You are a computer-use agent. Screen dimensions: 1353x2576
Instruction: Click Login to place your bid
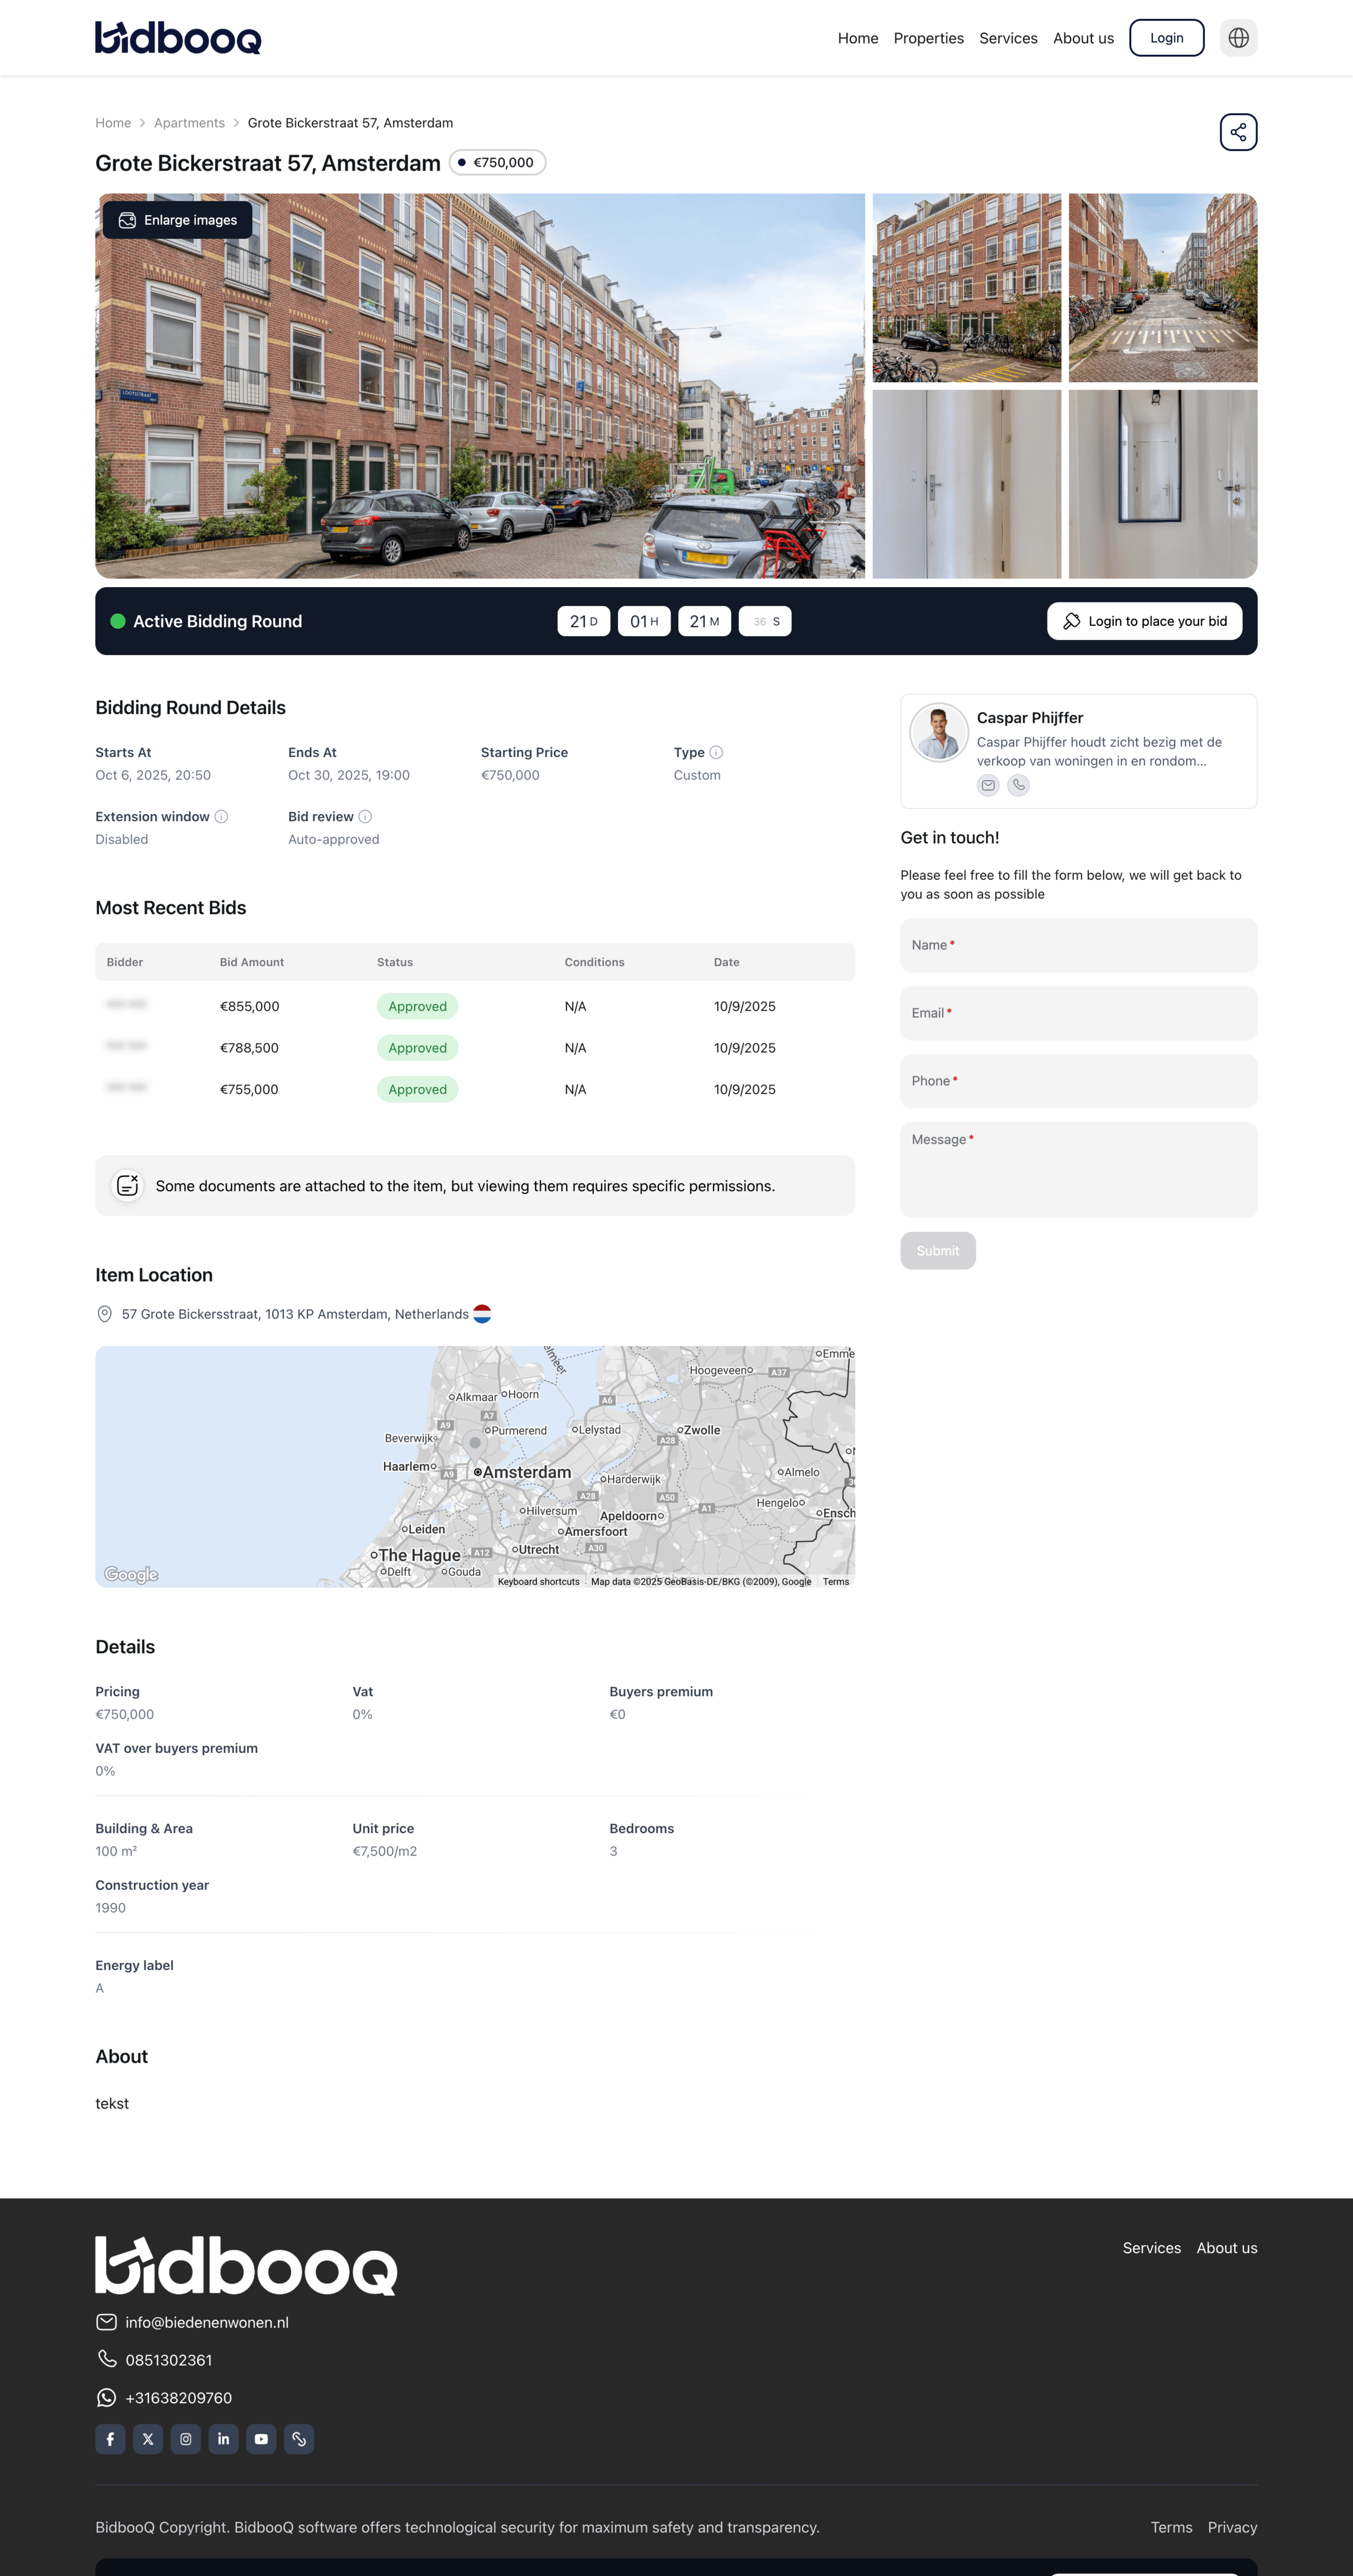[1144, 620]
